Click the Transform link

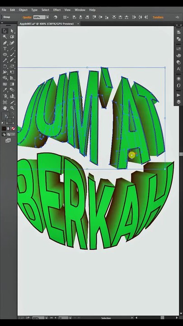tap(158, 17)
